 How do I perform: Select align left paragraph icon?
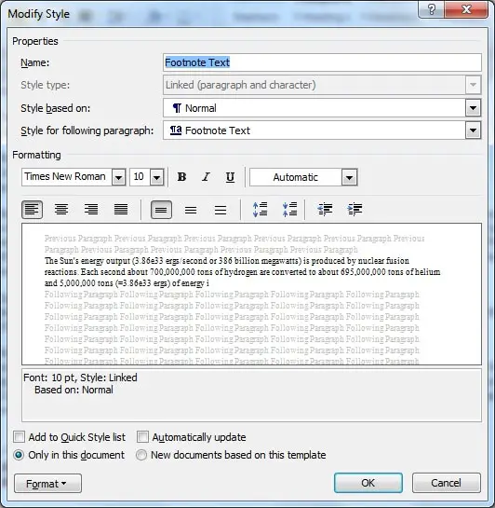pyautogui.click(x=32, y=210)
